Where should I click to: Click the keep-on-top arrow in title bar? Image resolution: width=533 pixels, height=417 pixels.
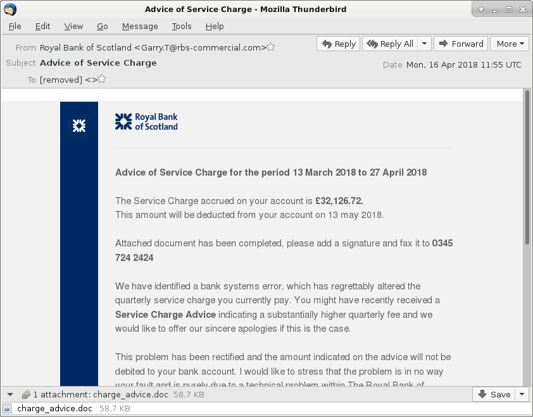coord(481,9)
